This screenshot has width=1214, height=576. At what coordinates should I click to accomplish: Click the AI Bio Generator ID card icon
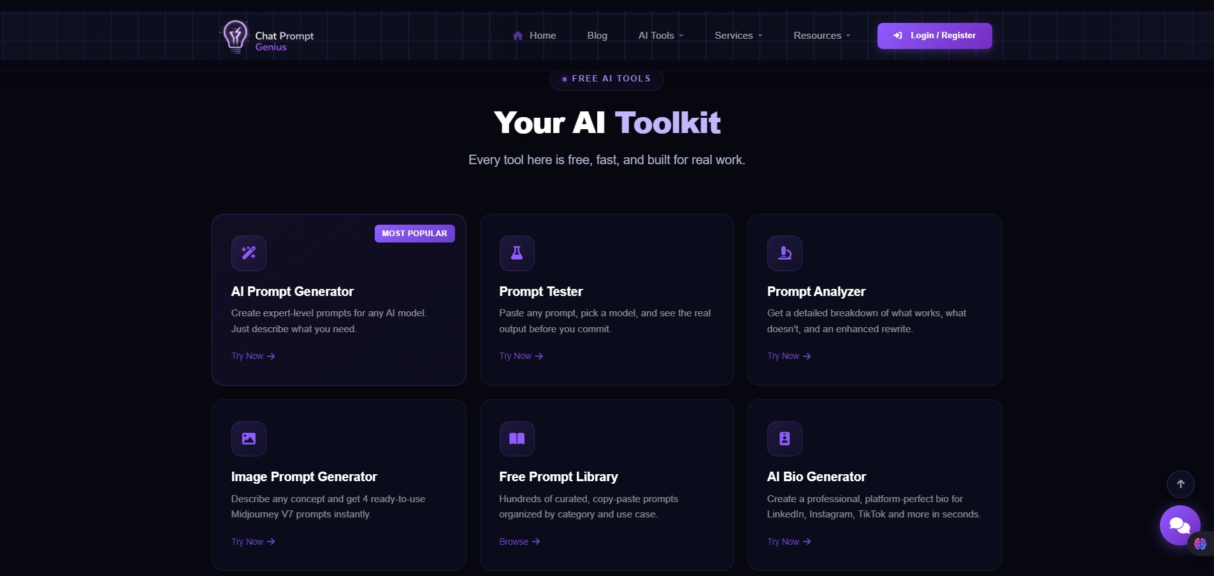pyautogui.click(x=784, y=438)
